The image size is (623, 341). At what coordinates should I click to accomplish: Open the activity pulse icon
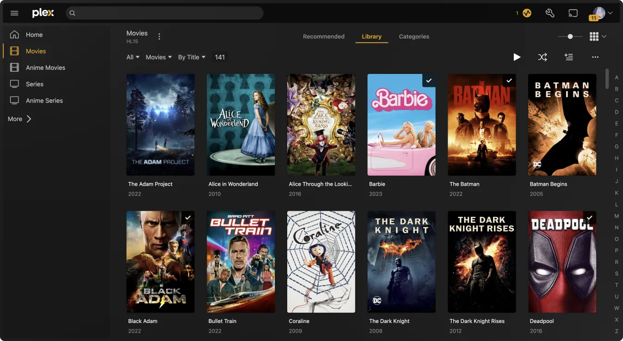click(x=527, y=13)
